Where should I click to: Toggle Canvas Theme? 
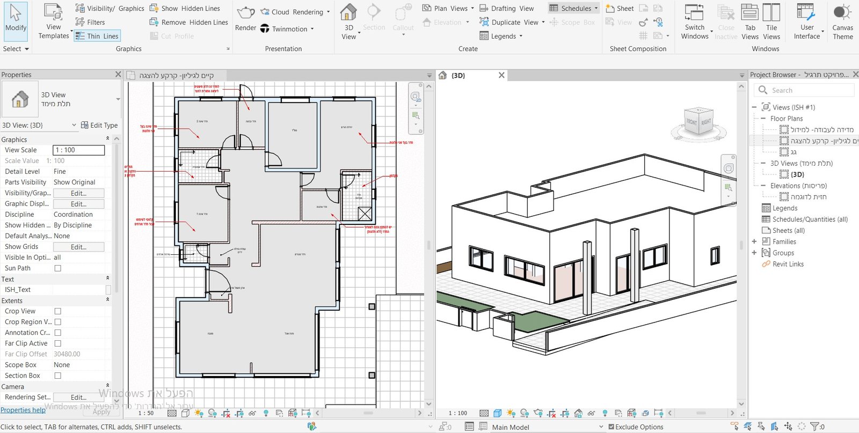coord(842,21)
